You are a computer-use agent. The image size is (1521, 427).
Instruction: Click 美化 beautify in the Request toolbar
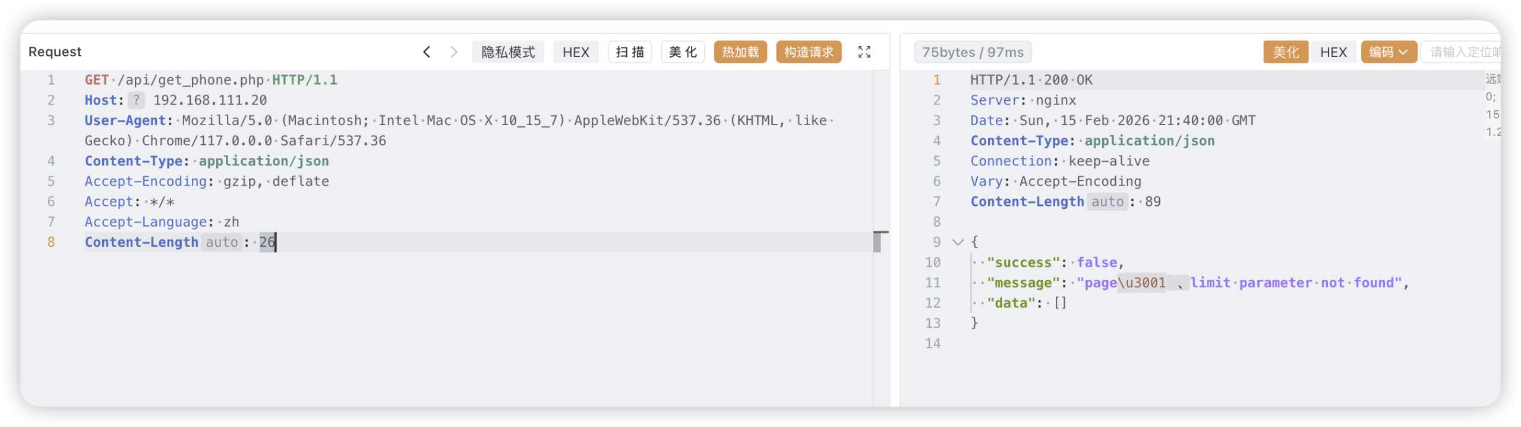tap(683, 52)
